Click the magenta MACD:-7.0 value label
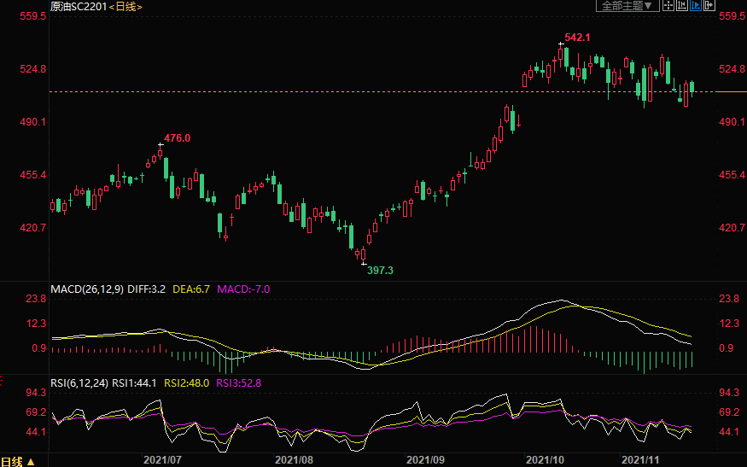Viewport: 747px width, 467px height. pyautogui.click(x=243, y=289)
